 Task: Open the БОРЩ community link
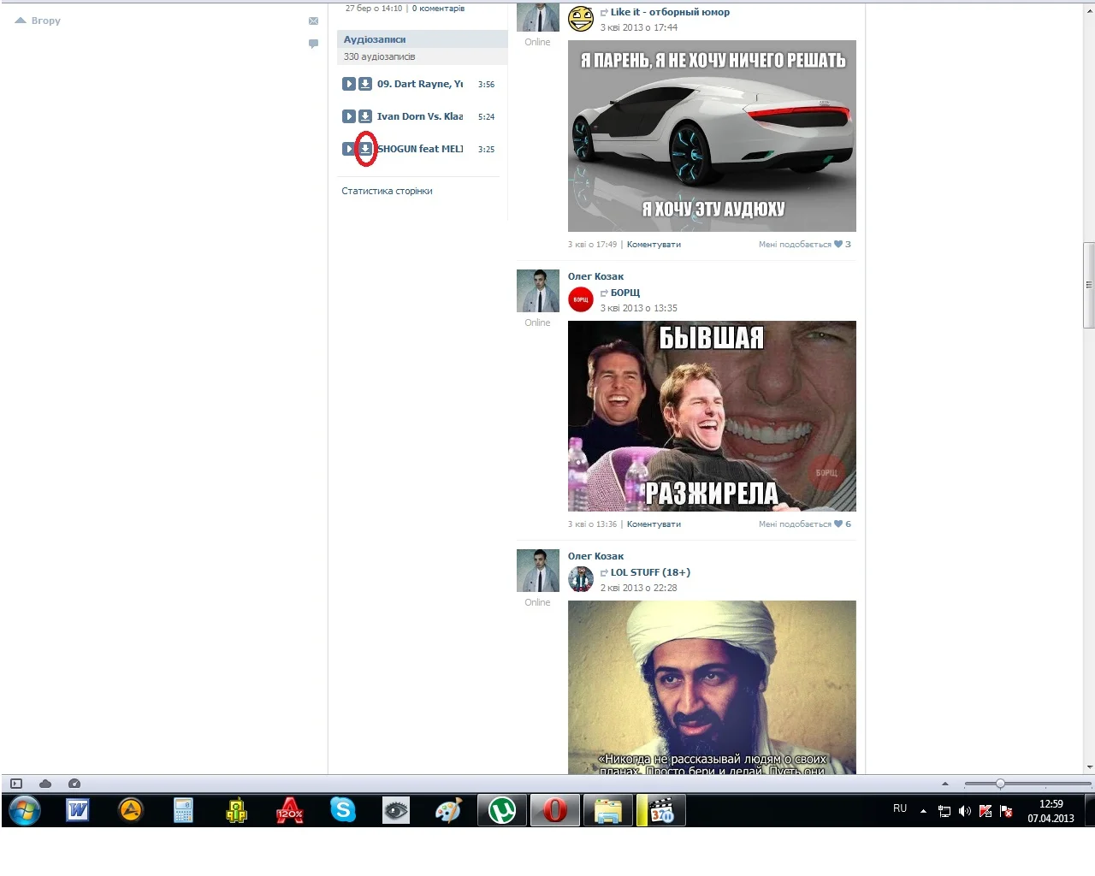click(625, 293)
